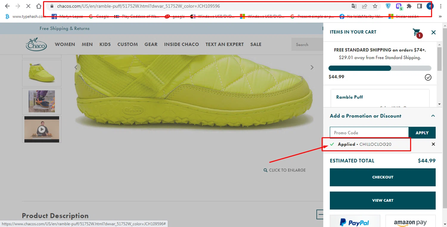Viewport: 447px width, 227px height.
Task: Click the browser forward arrow
Action: [18, 6]
